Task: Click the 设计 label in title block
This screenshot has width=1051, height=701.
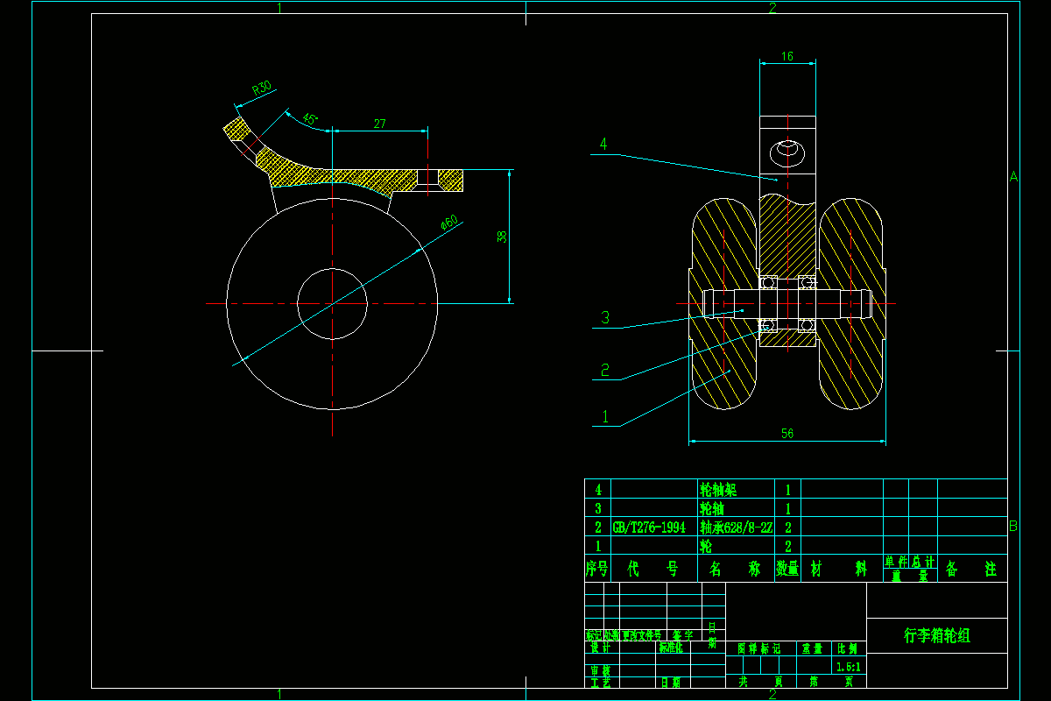Action: (x=600, y=648)
